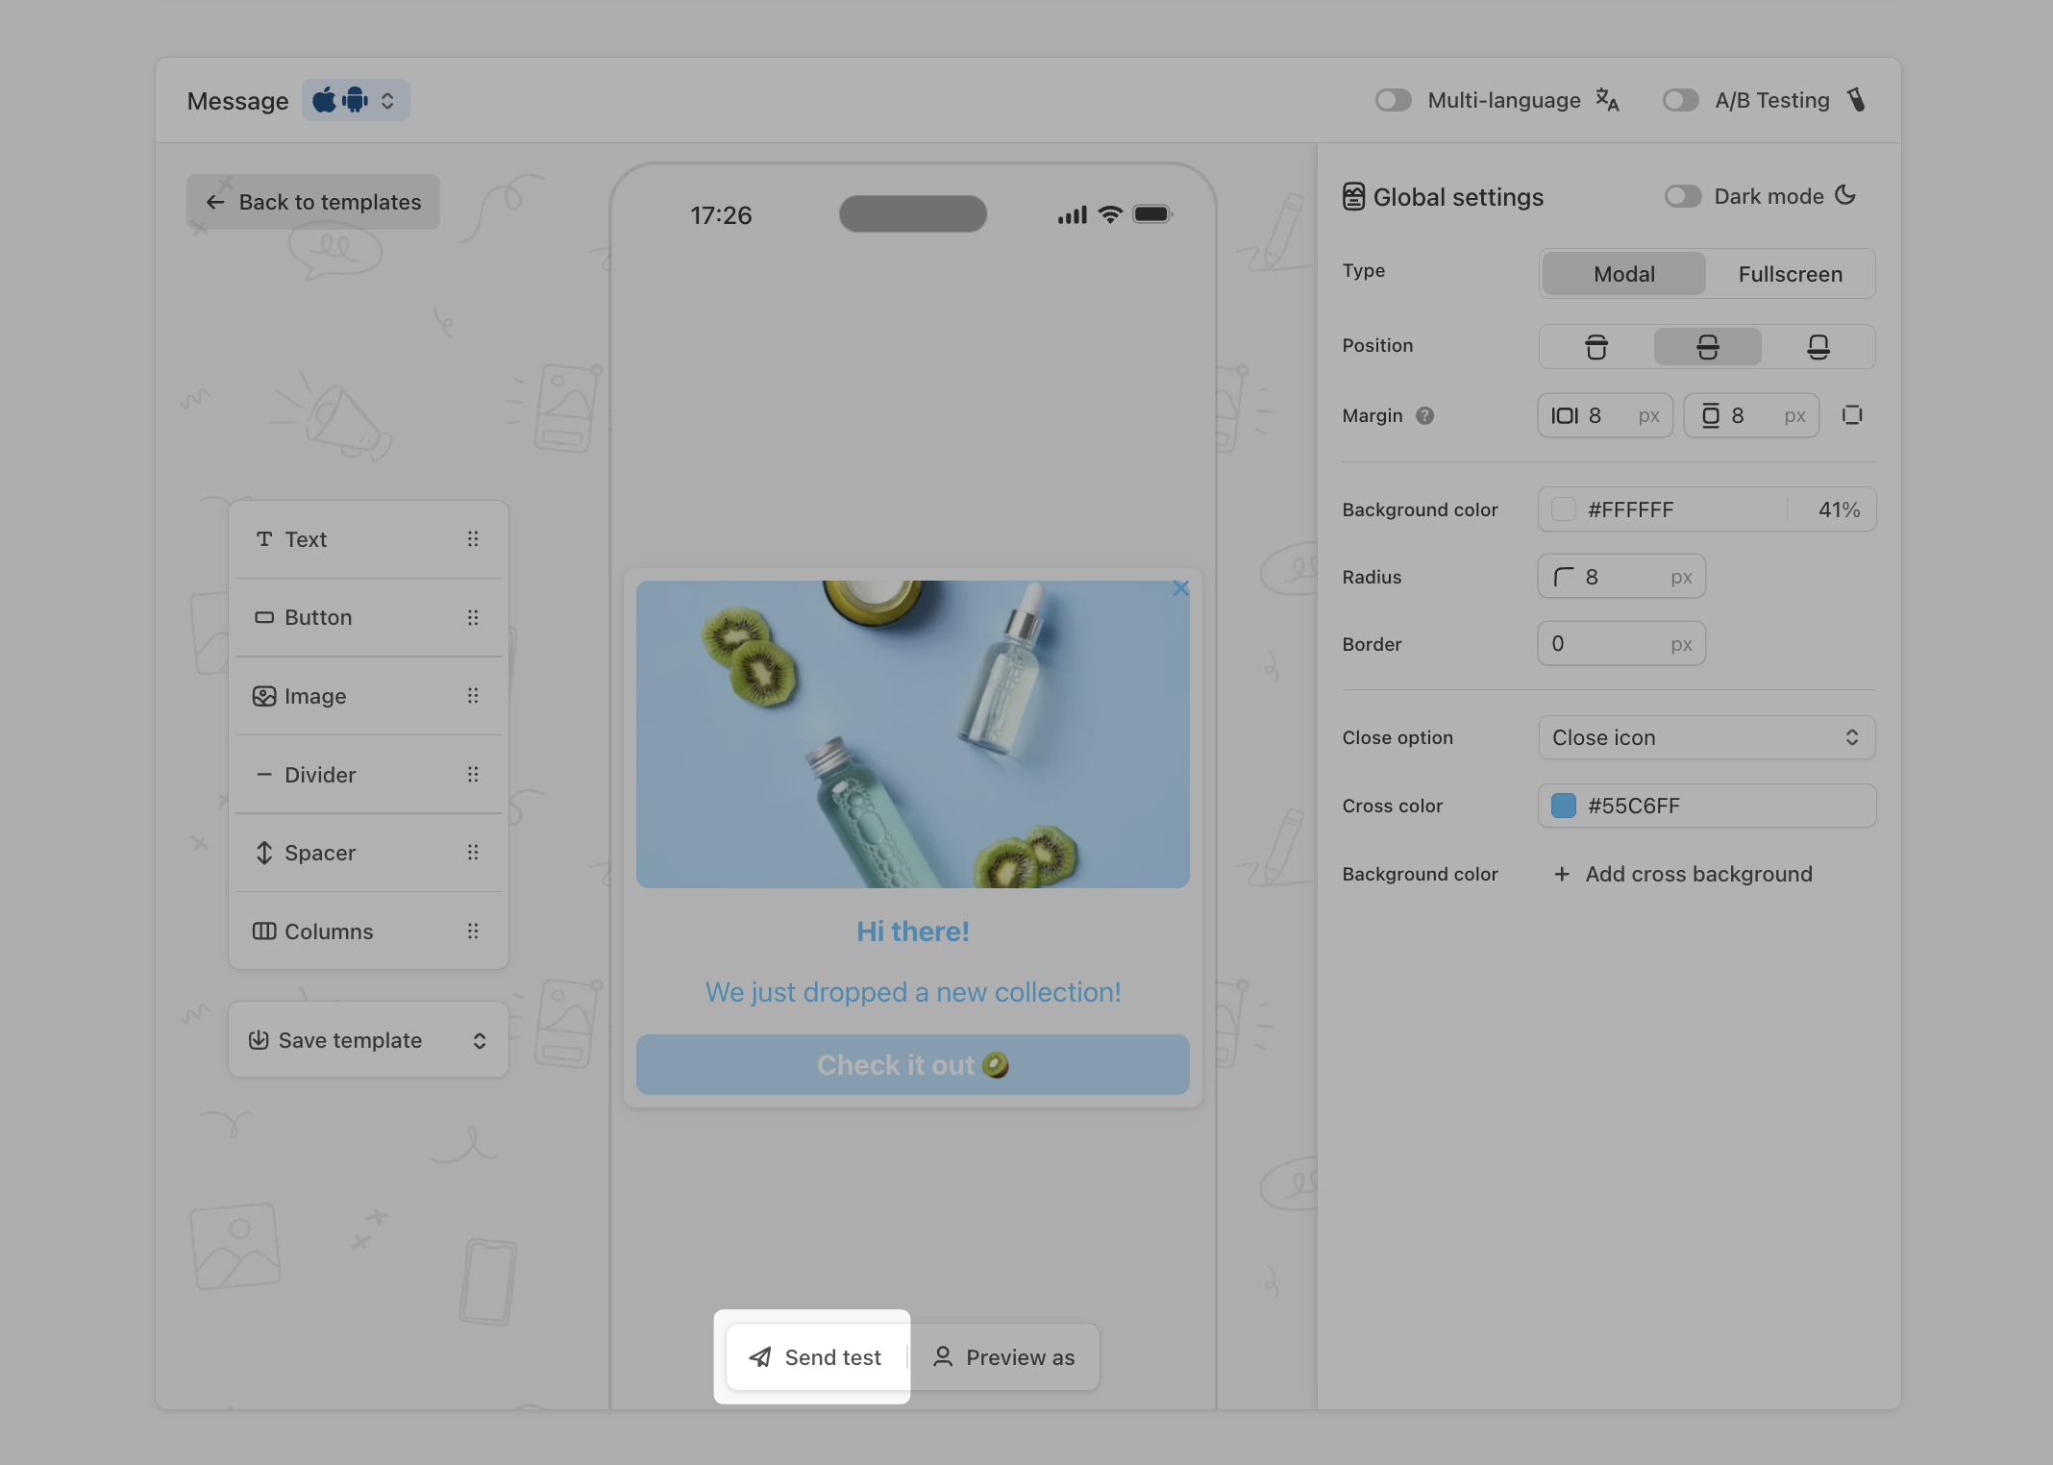Click the Send test button
The width and height of the screenshot is (2053, 1465).
(816, 1357)
